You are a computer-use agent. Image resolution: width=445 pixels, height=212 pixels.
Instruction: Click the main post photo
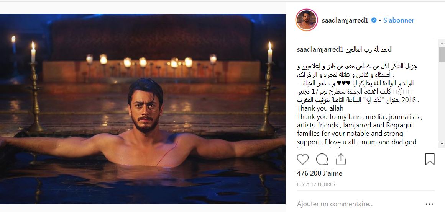point(143,109)
